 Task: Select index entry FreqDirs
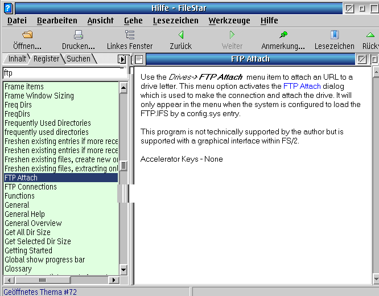(61, 114)
